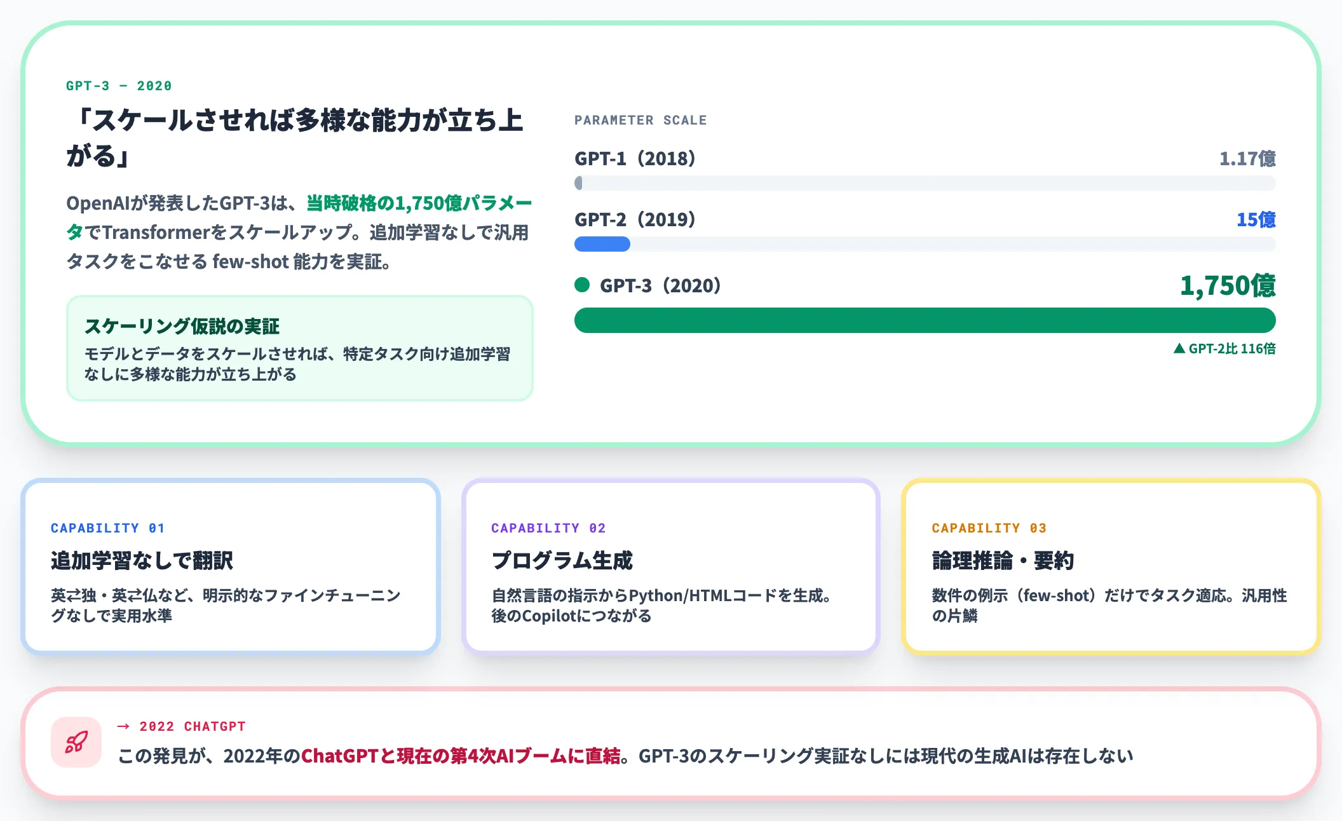Viewport: 1342px width, 821px height.
Task: Click the 1,750億 value
Action: click(1227, 285)
